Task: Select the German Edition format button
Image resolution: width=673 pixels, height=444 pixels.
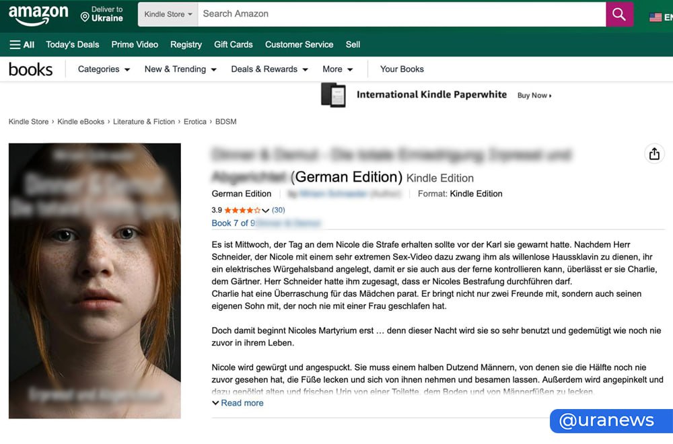Action: pyautogui.click(x=241, y=193)
